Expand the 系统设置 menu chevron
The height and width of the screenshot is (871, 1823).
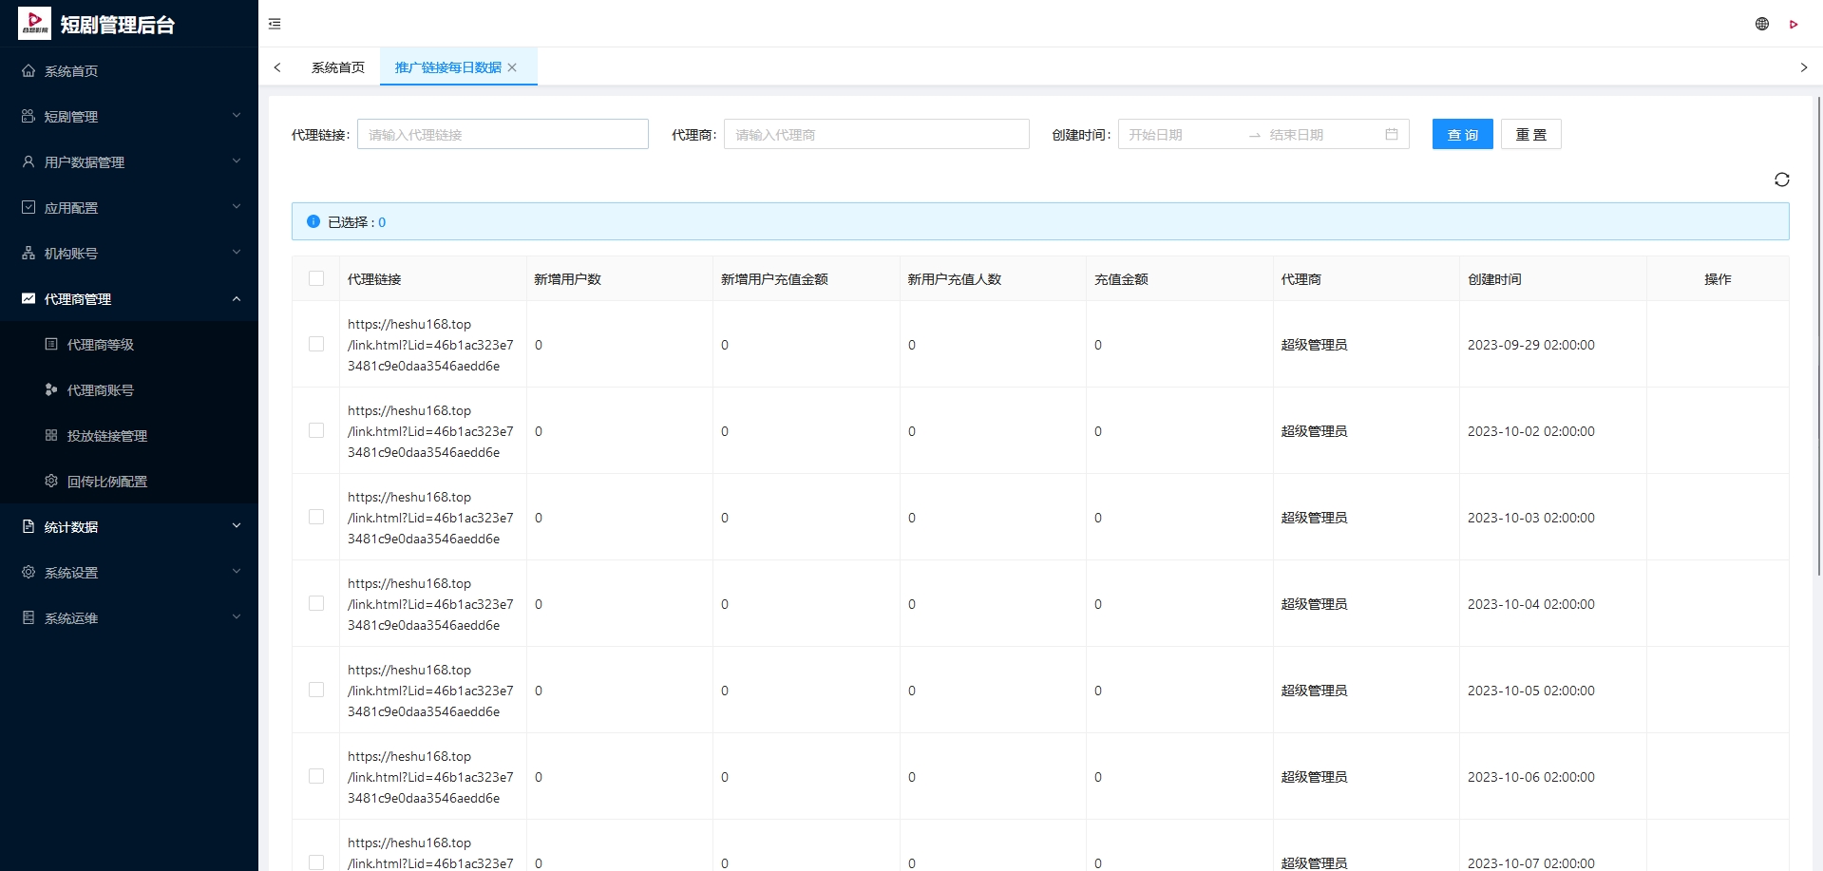(237, 571)
